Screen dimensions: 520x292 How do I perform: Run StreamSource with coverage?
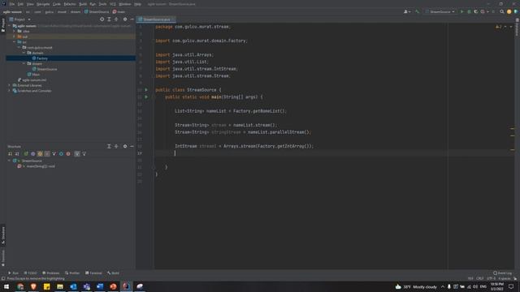click(476, 11)
